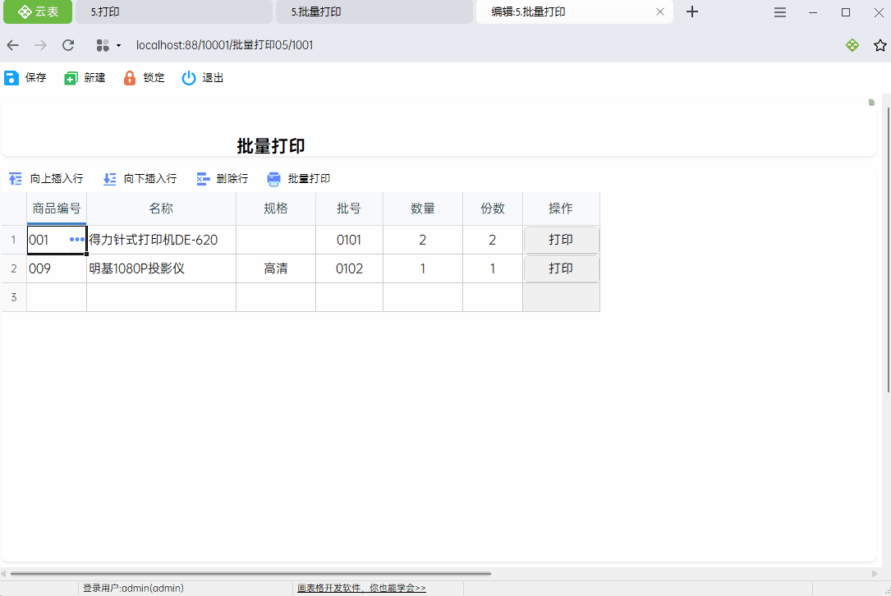Screen dimensions: 891x596
Task: Click Insert Row Above (向上插入行)
Action: pos(46,179)
